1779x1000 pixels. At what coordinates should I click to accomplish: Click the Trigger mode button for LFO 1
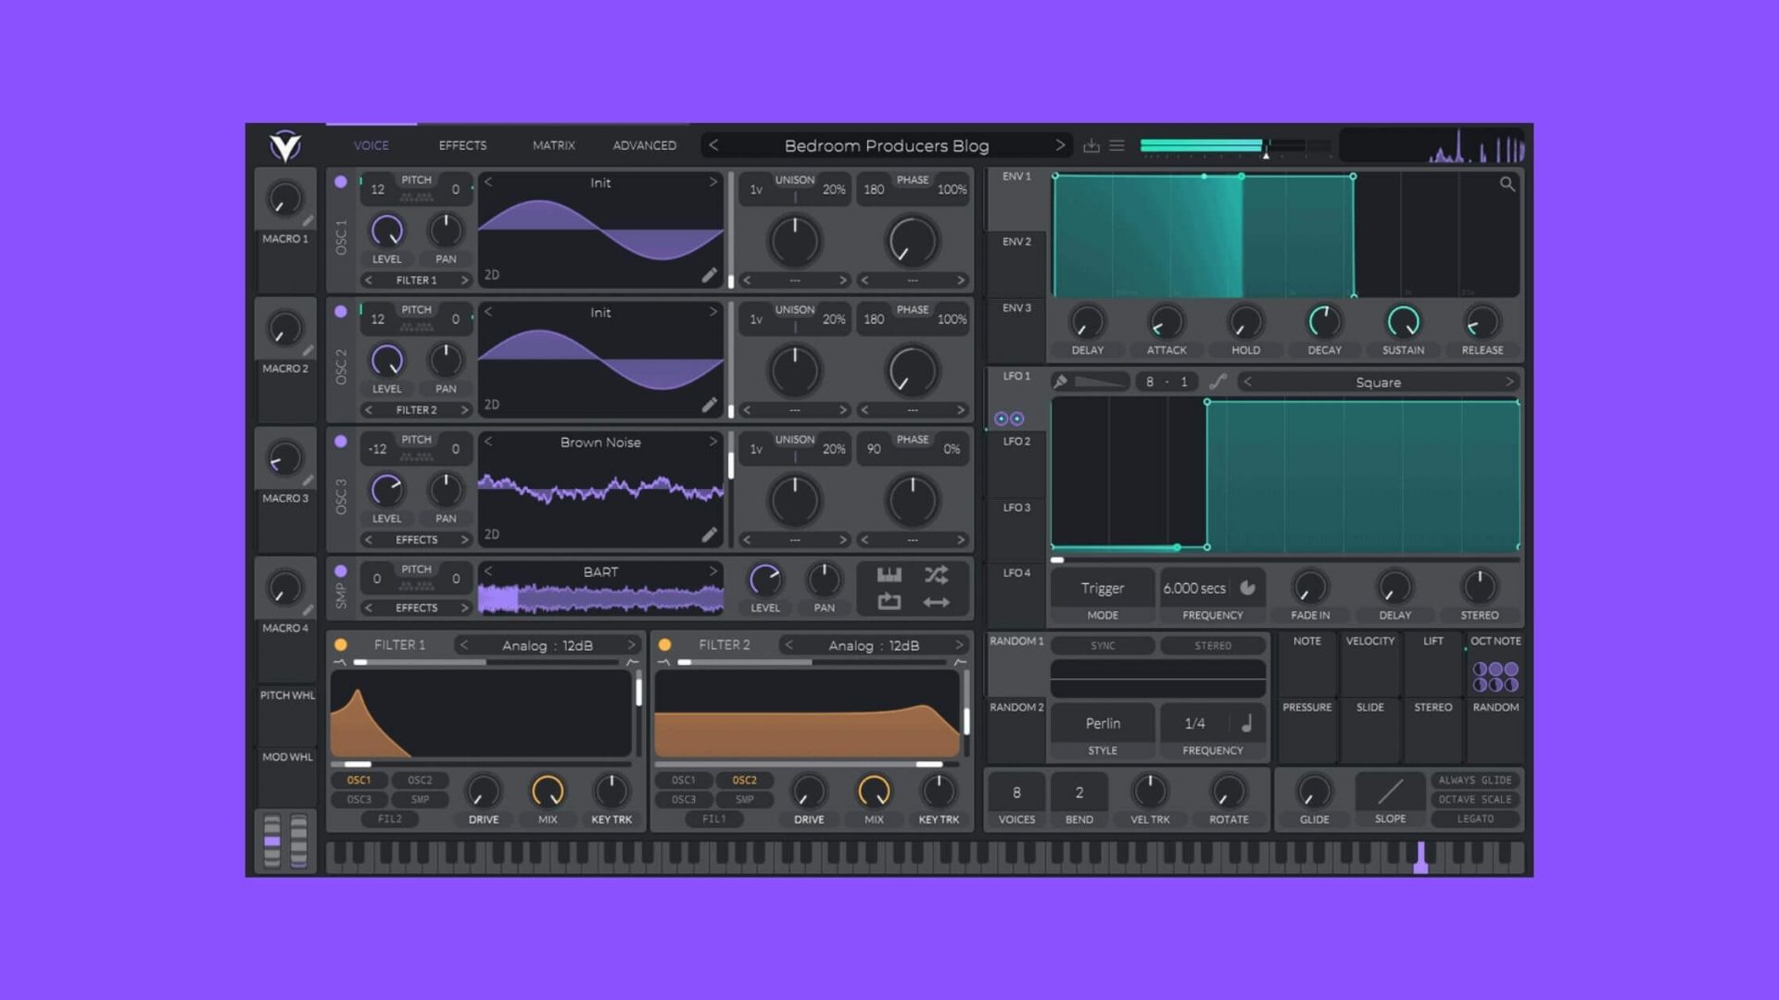(x=1101, y=588)
